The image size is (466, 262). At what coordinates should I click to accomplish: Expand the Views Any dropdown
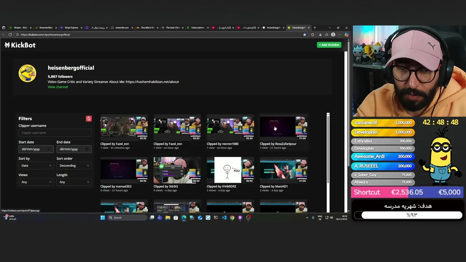point(36,182)
